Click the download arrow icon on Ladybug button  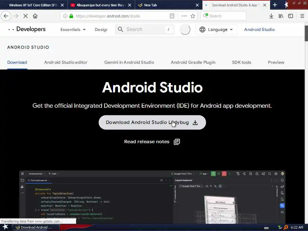click(x=195, y=122)
